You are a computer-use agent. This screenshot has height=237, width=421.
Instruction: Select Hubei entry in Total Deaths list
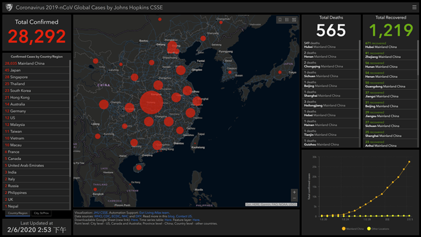click(x=330, y=45)
